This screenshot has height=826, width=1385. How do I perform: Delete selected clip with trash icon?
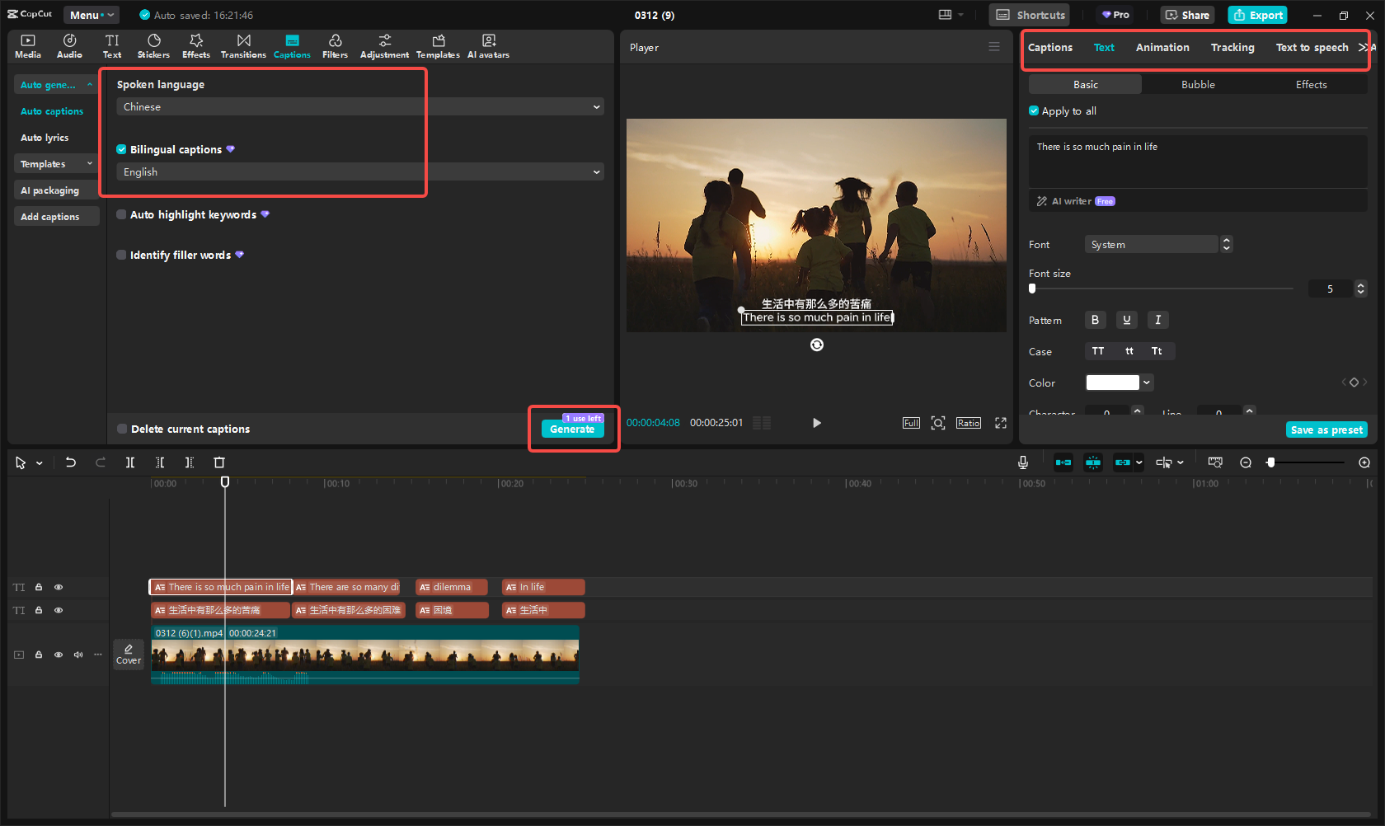coord(219,462)
